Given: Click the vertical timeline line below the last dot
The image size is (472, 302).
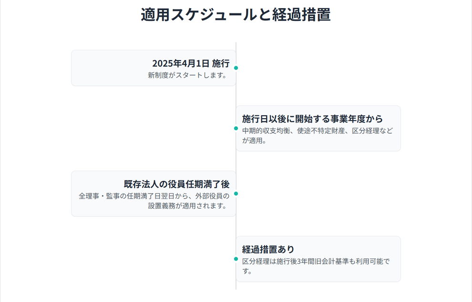Looking at the screenshot, I should click(236, 279).
